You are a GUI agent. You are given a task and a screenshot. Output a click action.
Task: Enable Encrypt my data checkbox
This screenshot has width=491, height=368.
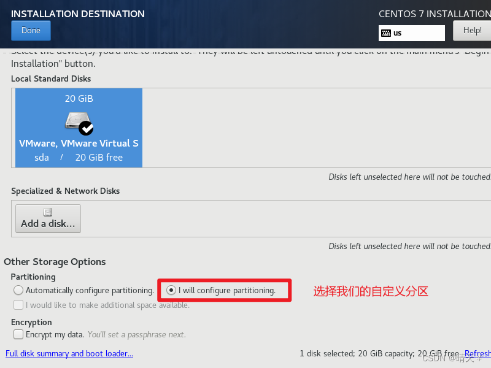click(18, 334)
